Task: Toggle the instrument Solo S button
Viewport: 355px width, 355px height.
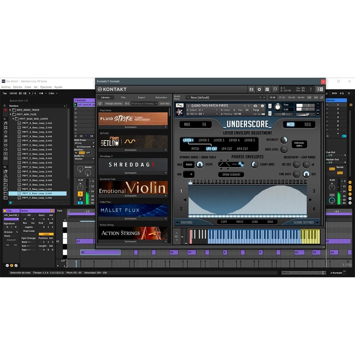Action: 270,106
